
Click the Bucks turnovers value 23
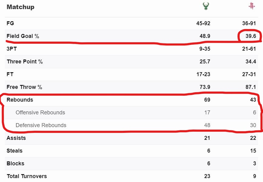(207, 176)
